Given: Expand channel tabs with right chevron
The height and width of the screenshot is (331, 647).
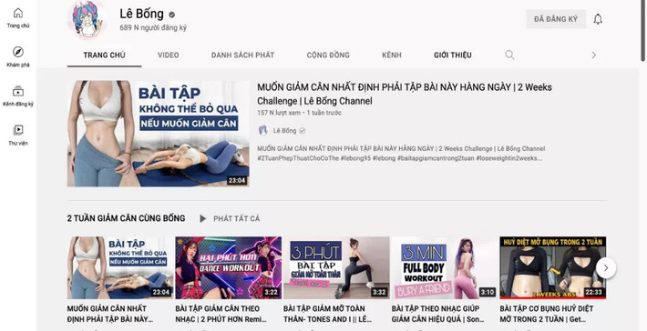Looking at the screenshot, I should coord(594,55).
